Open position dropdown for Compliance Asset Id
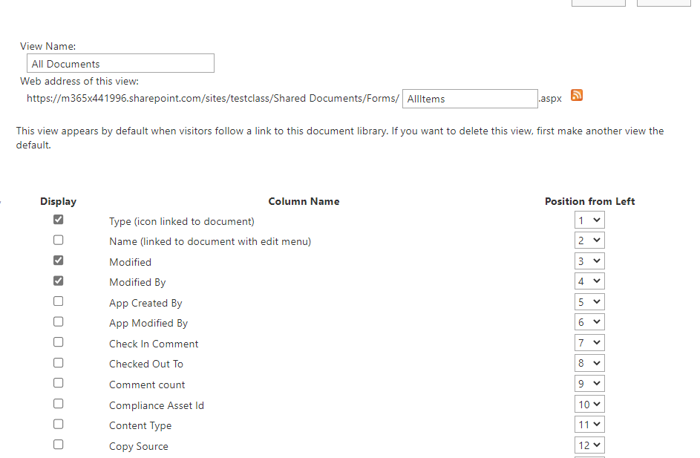 tap(589, 404)
